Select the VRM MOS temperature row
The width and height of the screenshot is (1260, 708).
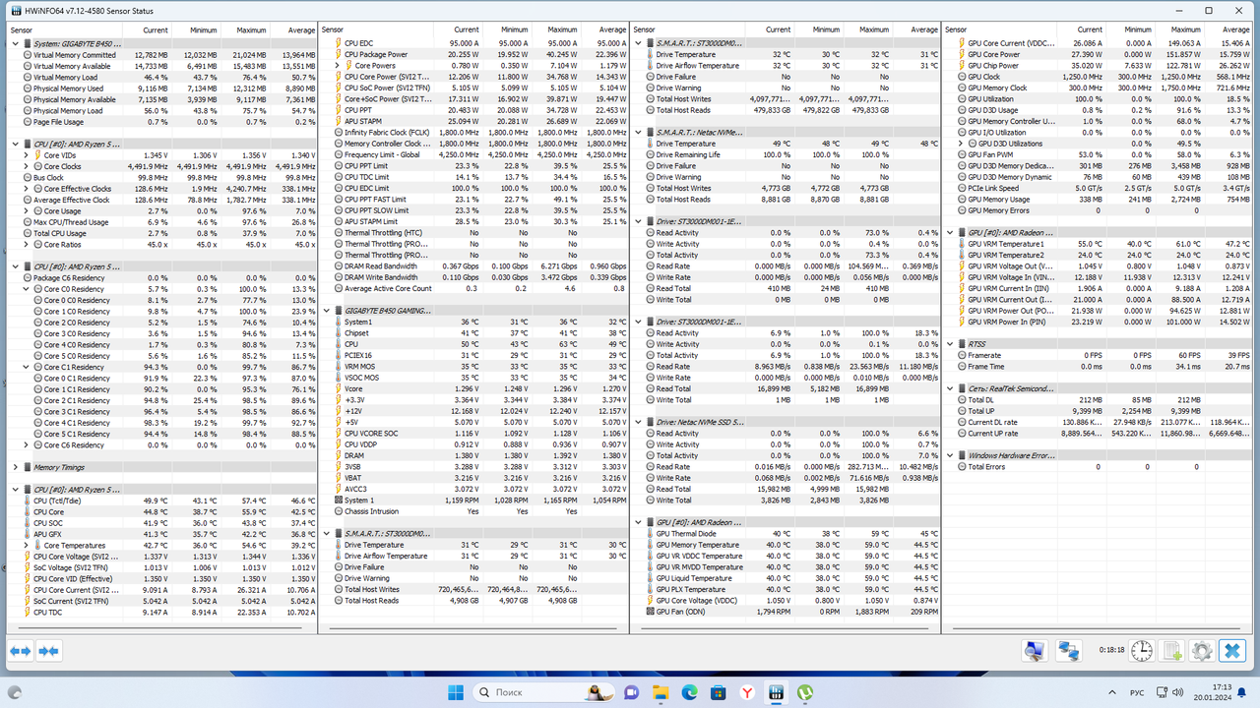pyautogui.click(x=473, y=367)
